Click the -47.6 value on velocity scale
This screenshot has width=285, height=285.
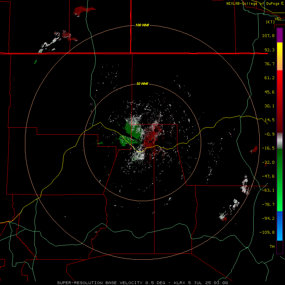[268, 176]
